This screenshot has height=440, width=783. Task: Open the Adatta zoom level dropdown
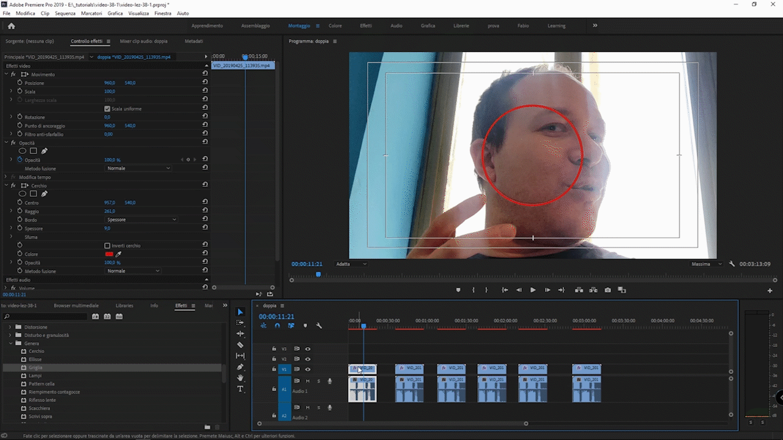click(x=351, y=264)
